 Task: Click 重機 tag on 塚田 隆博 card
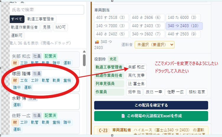click(67, 81)
